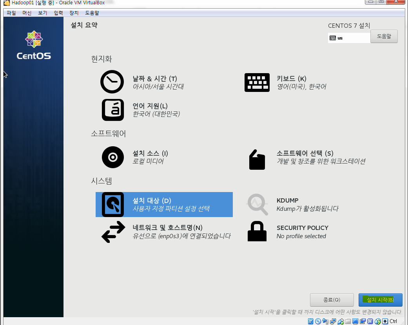
Task: Click the USB devices status icon
Action: tap(341, 321)
